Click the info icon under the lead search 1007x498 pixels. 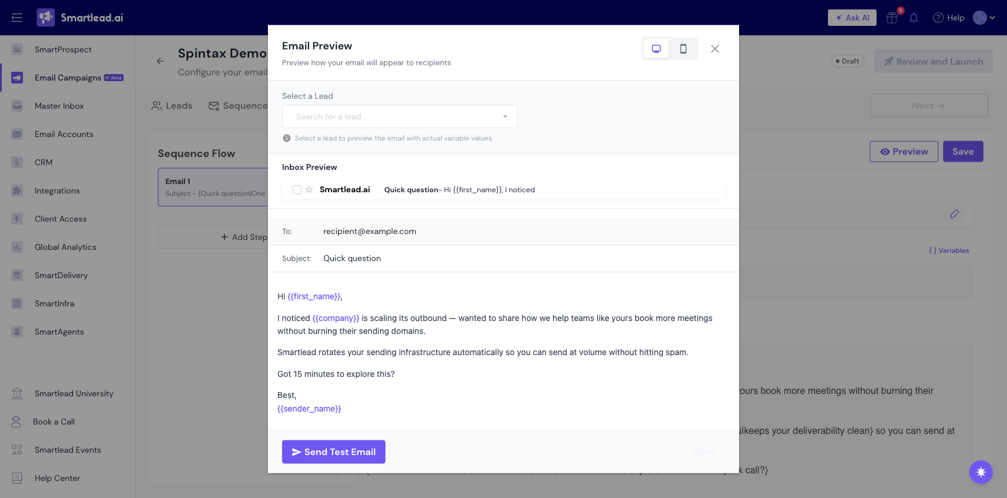coord(287,138)
